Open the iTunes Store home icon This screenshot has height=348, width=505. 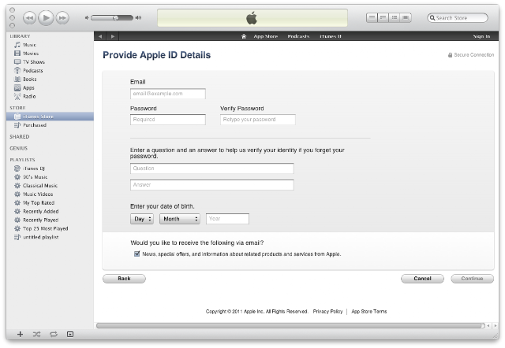[244, 36]
